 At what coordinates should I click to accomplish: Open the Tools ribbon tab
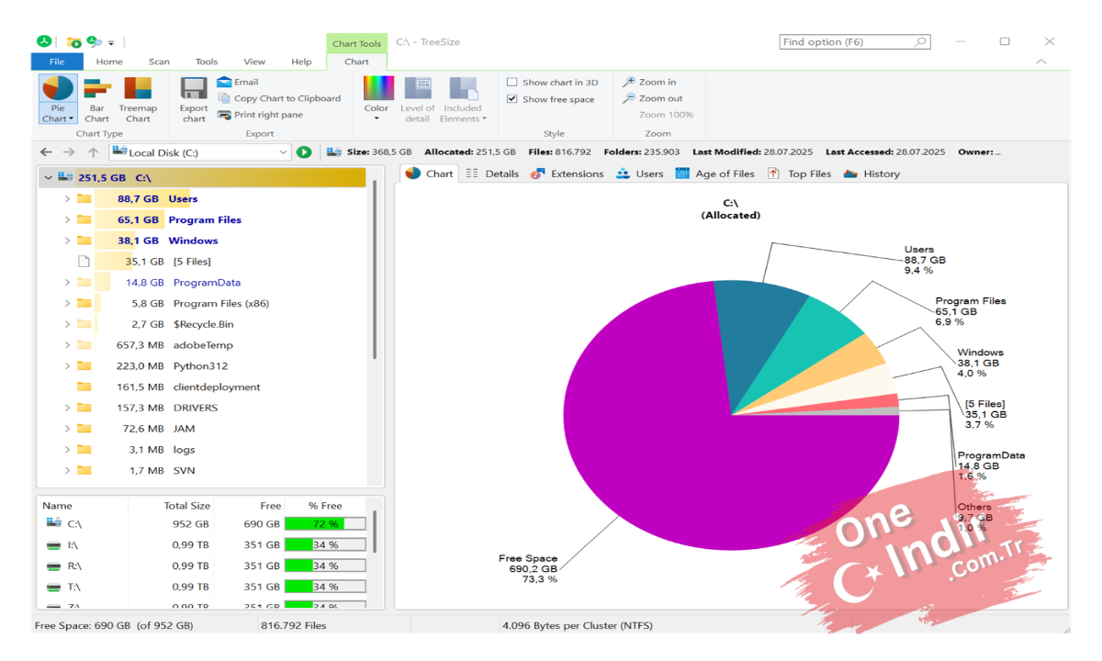pos(207,62)
